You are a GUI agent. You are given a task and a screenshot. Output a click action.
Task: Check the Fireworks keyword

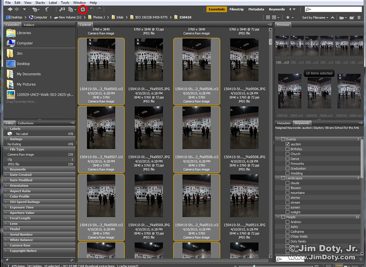pos(288,163)
